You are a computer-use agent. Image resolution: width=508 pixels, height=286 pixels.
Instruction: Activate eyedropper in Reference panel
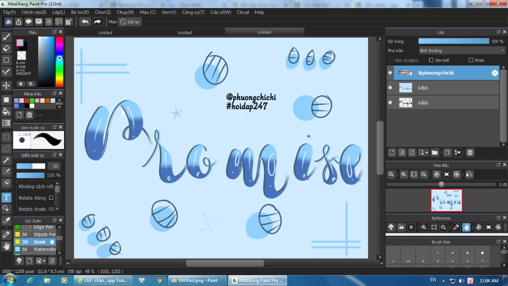click(x=456, y=227)
